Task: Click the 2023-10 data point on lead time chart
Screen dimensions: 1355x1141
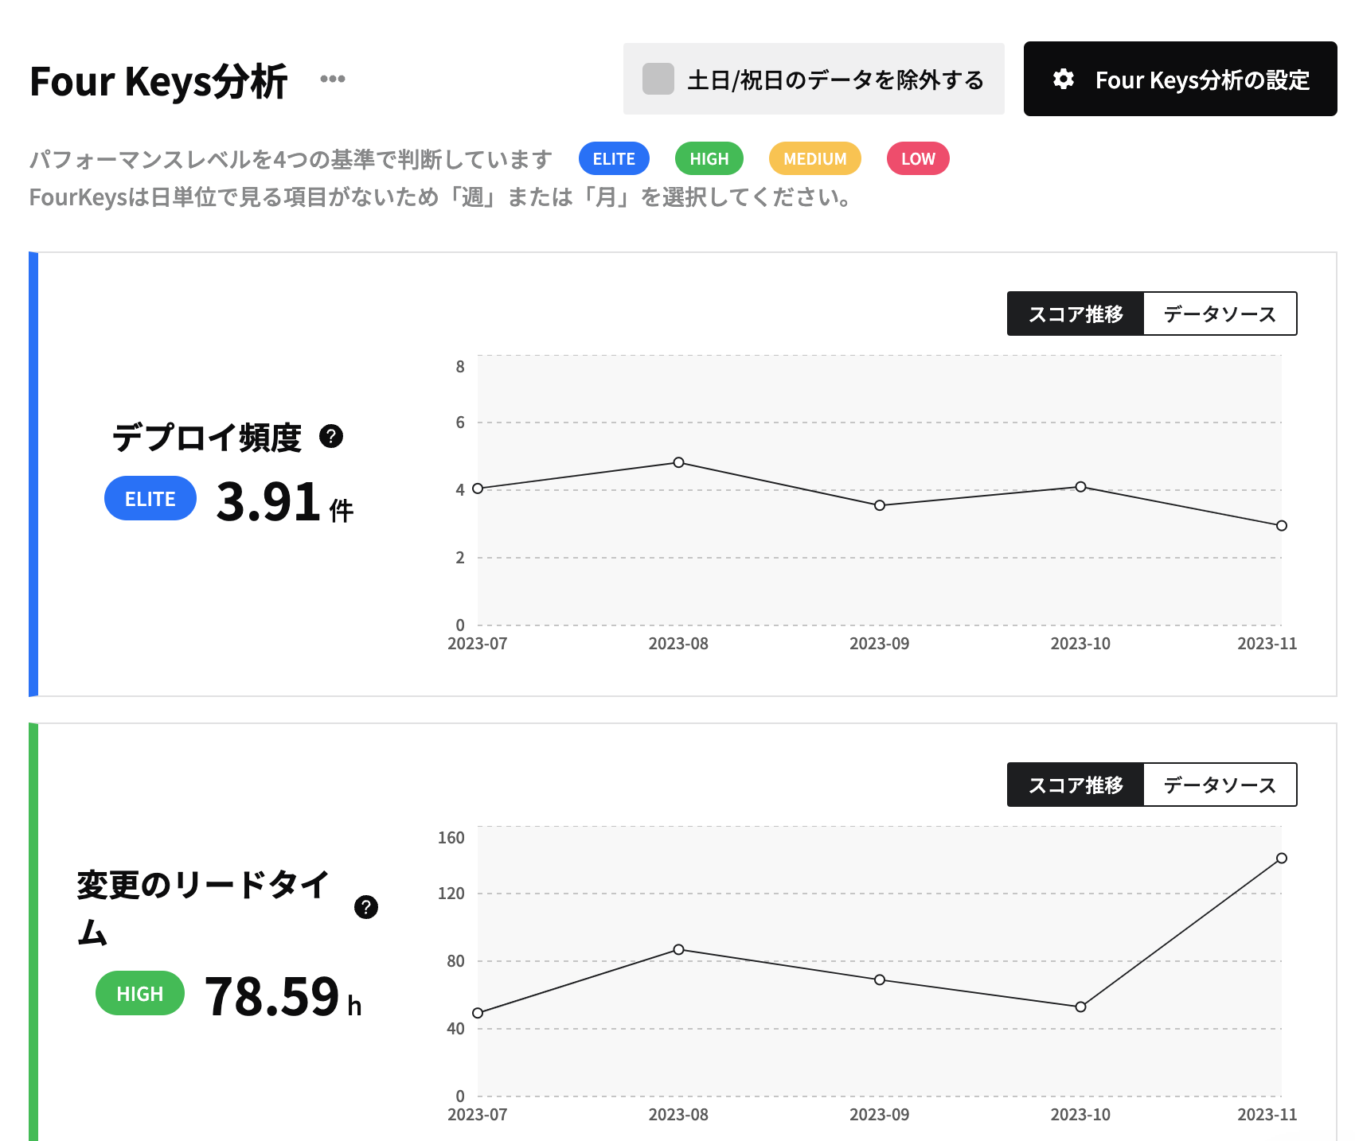Action: click(1080, 1007)
